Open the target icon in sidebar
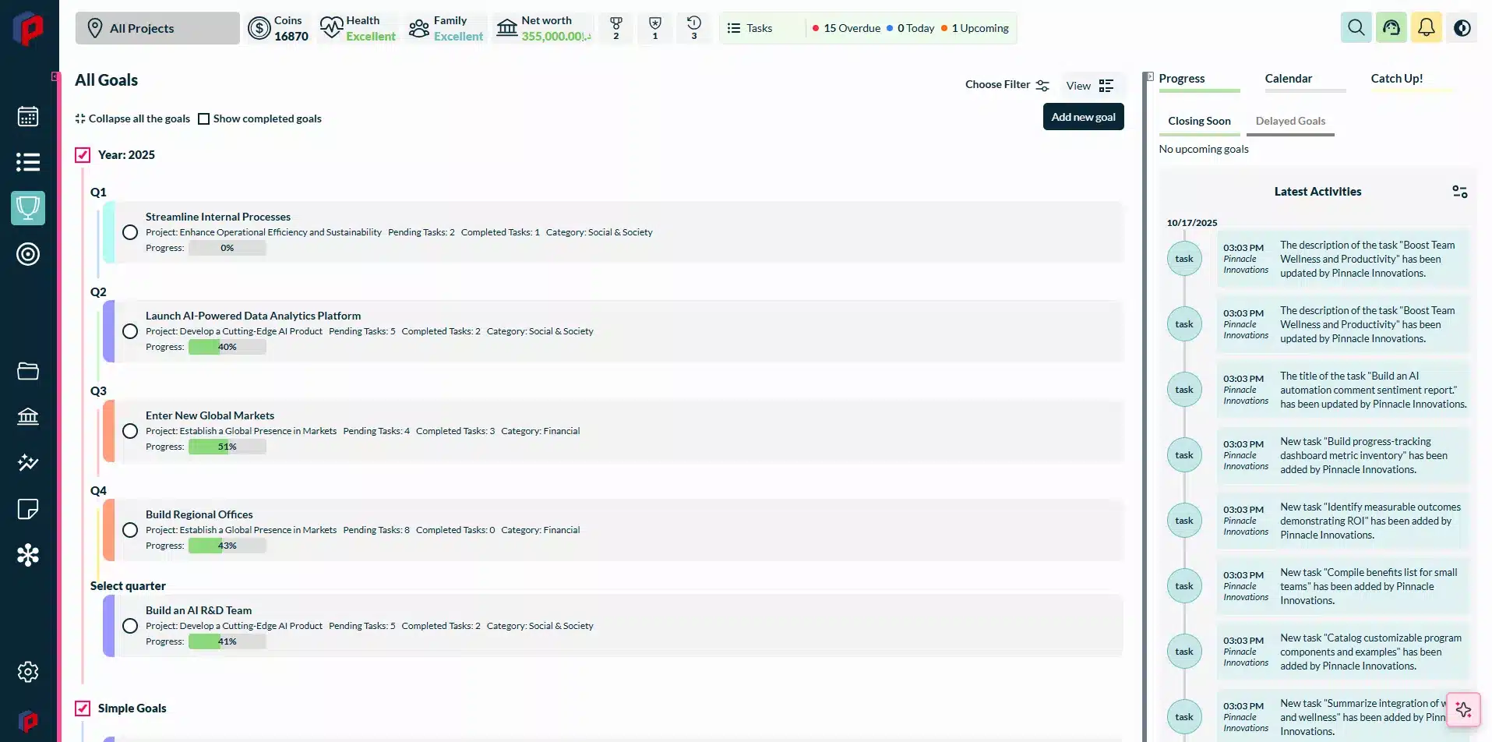1492x742 pixels. pos(28,254)
